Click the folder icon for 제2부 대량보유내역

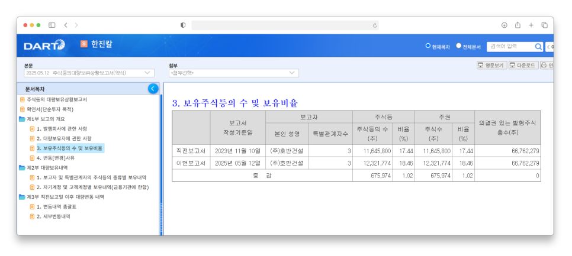(23, 167)
